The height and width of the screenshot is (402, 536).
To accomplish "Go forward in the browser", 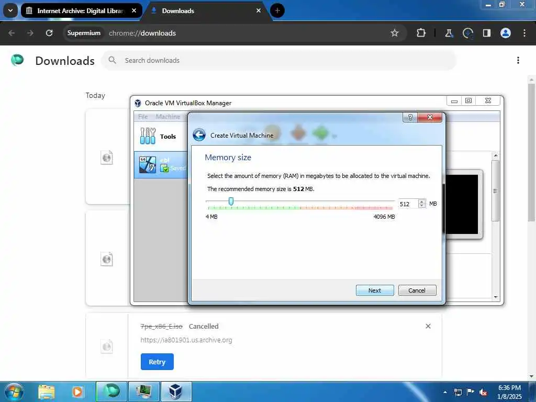I will (x=30, y=33).
